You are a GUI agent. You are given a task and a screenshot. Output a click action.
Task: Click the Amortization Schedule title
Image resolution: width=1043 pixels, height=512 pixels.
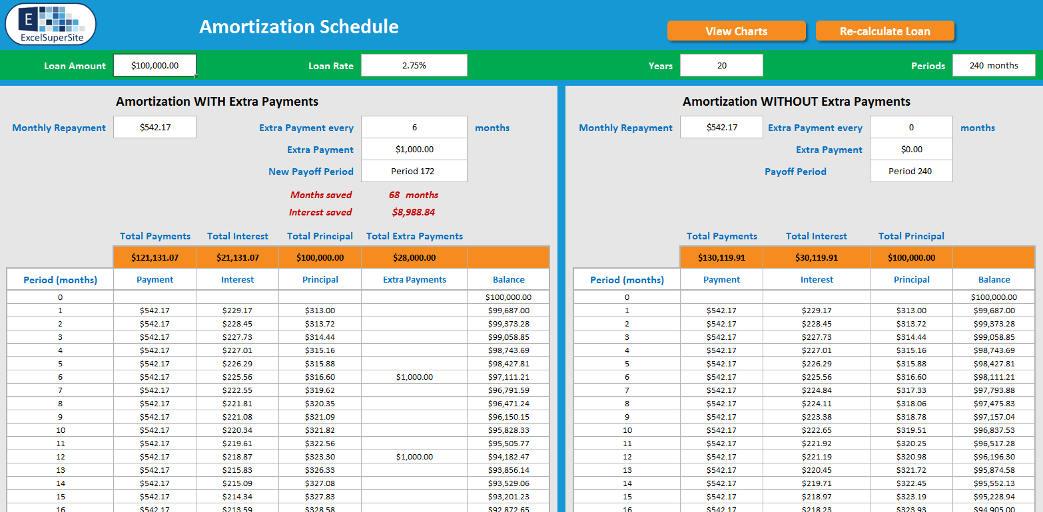click(299, 27)
